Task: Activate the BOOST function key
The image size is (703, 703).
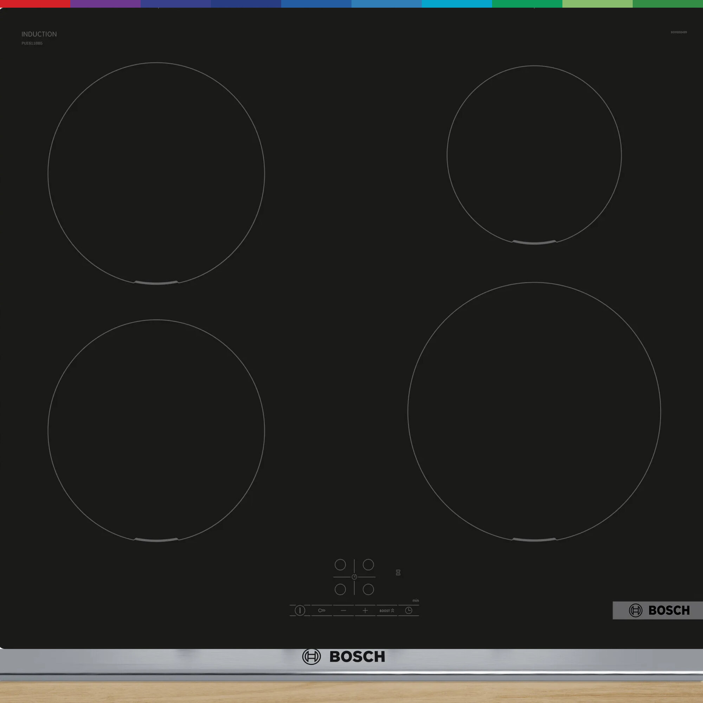Action: tap(386, 611)
